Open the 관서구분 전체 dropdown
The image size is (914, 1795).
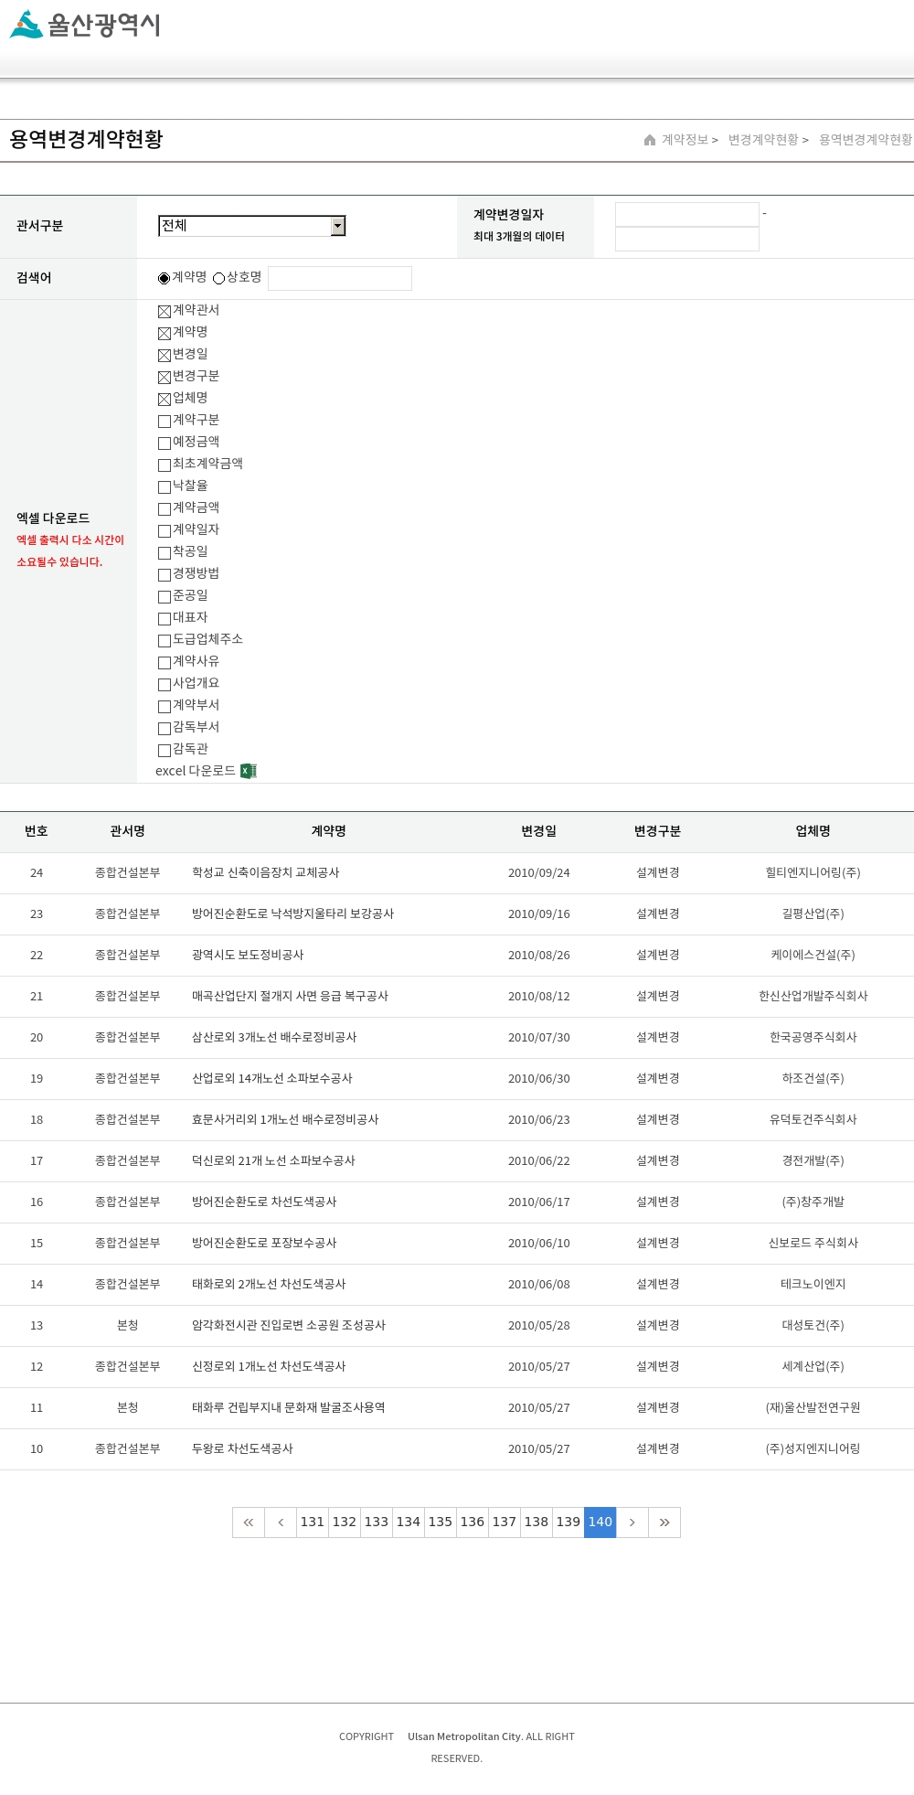[x=252, y=226]
